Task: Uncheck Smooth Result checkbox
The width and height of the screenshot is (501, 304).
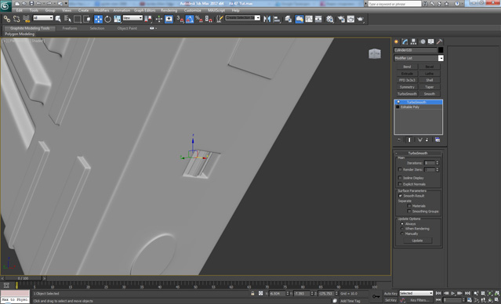Action: 400,196
